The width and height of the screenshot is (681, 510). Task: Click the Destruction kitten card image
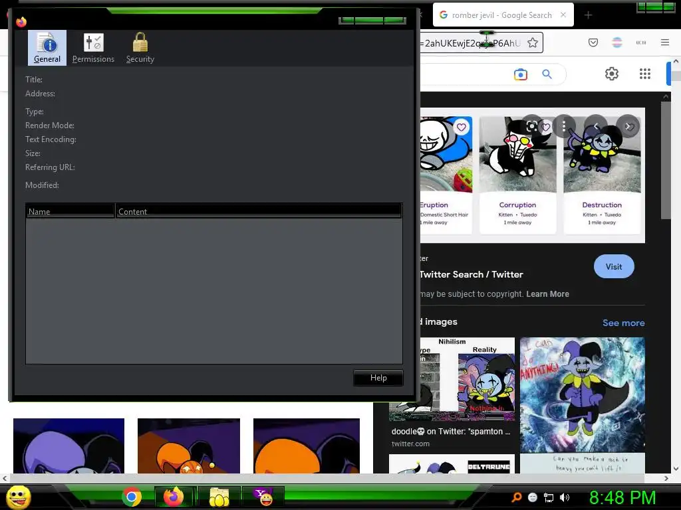pyautogui.click(x=602, y=154)
